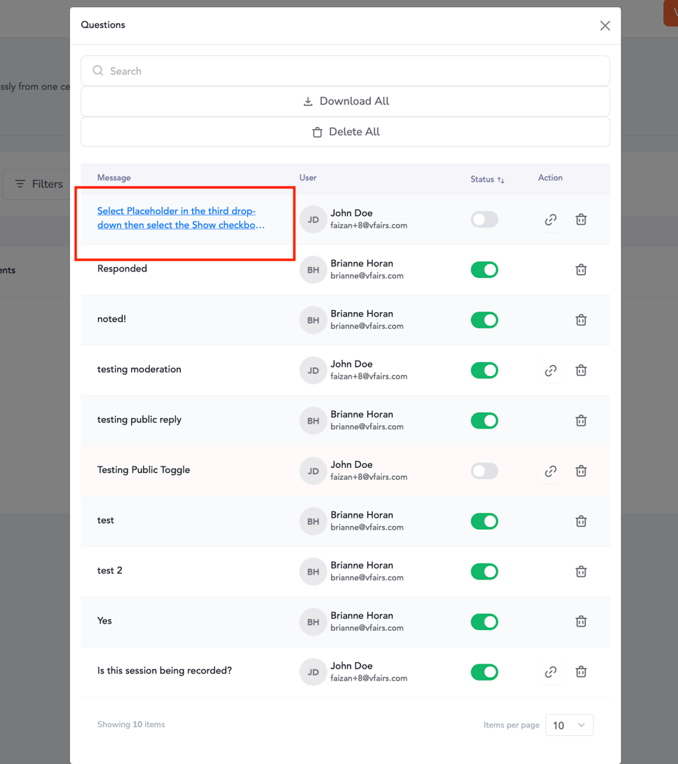678x764 pixels.
Task: Toggle status for 'testing moderation' row
Action: 484,371
